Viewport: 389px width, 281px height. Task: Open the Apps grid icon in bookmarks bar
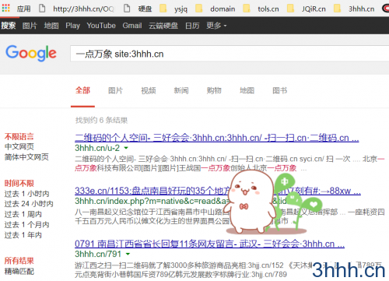[x=5, y=9]
